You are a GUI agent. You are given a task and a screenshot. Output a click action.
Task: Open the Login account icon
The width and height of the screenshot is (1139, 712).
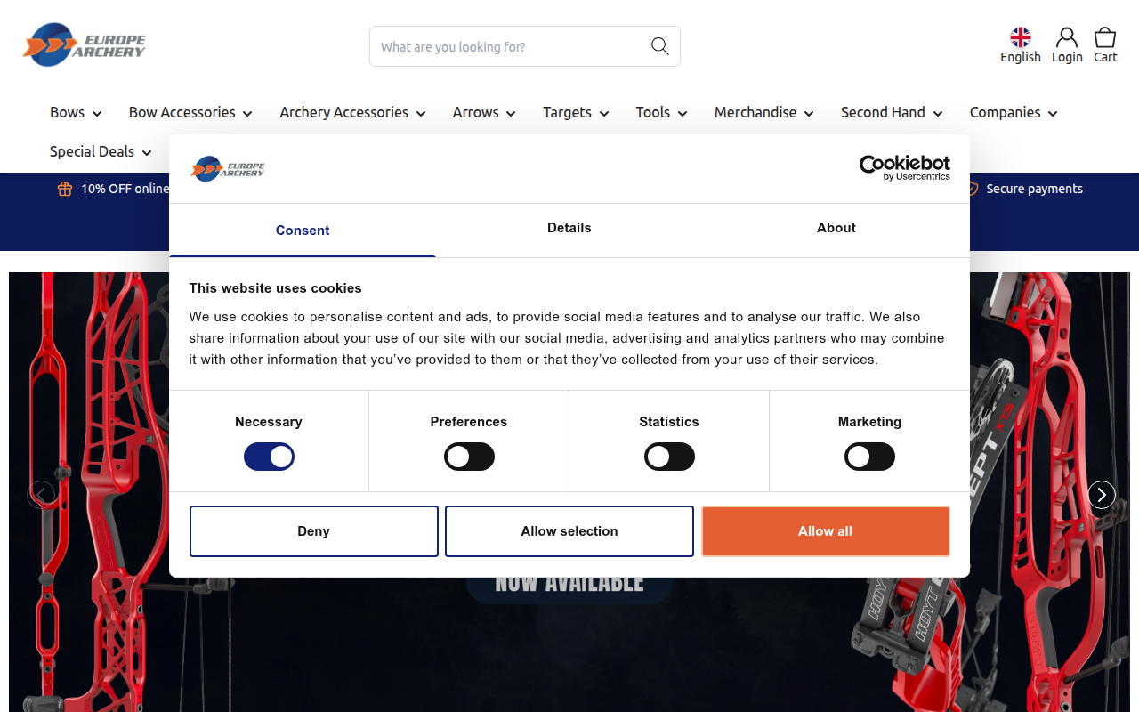coord(1067,45)
